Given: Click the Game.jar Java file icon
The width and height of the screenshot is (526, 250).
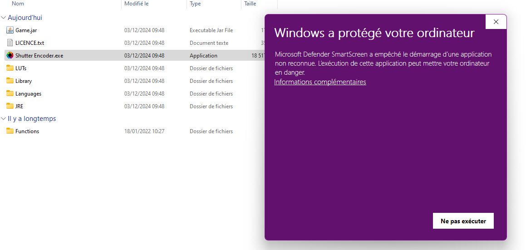Looking at the screenshot, I should coord(10,30).
